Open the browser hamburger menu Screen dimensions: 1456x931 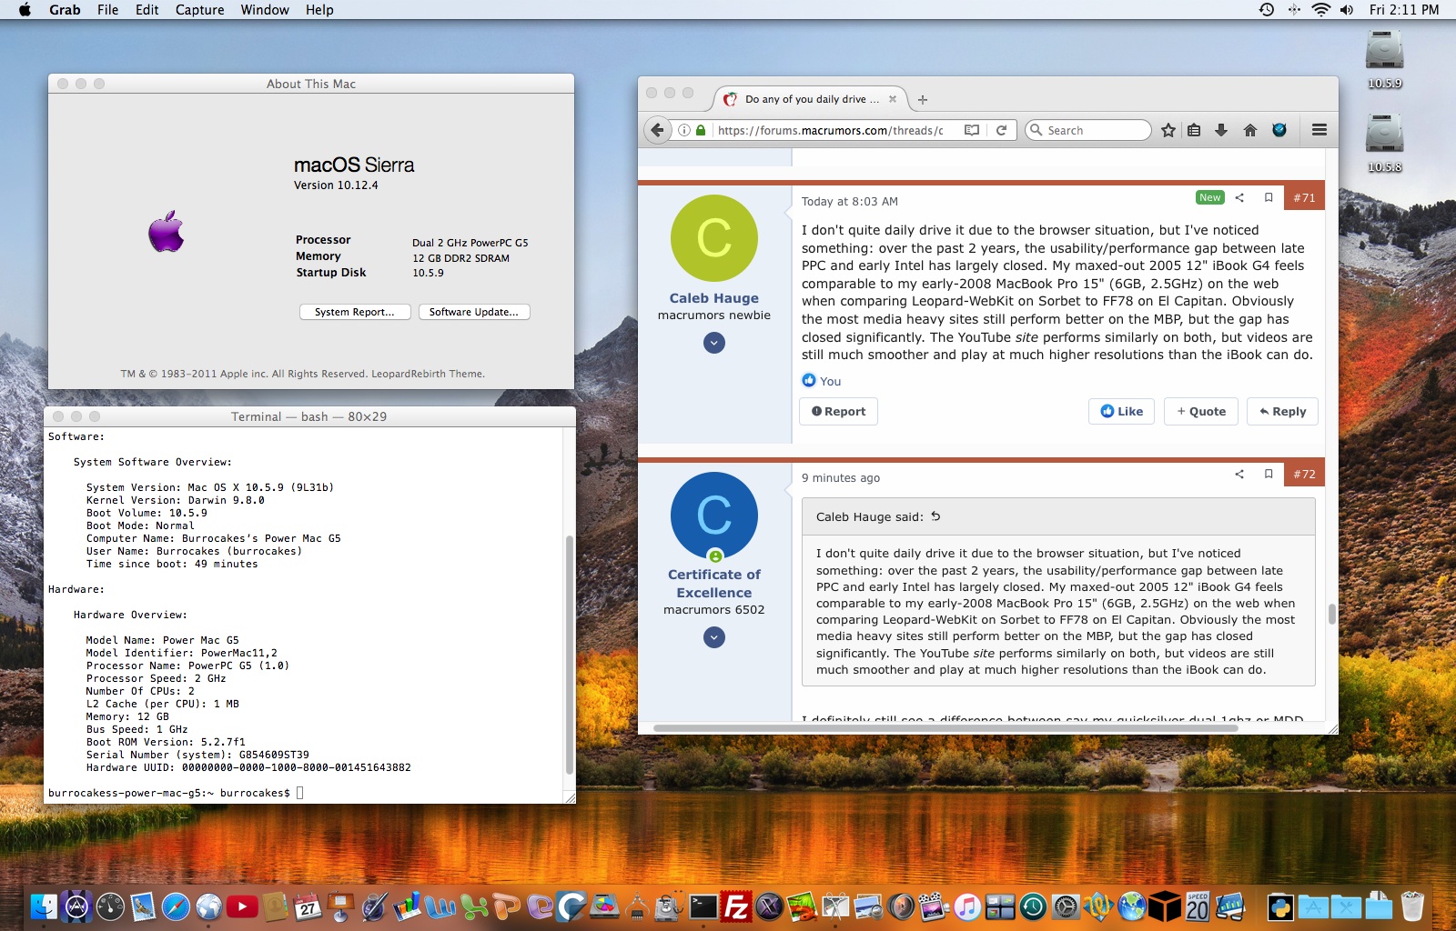(1319, 130)
